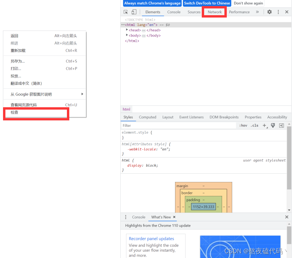The width and height of the screenshot is (292, 258).
Task: Focus the styles Filter input field
Action: (x=179, y=125)
